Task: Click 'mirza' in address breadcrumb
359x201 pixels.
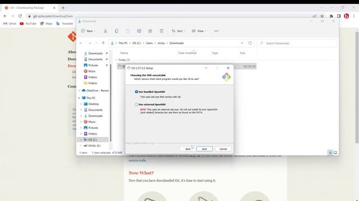Action: 161,43
